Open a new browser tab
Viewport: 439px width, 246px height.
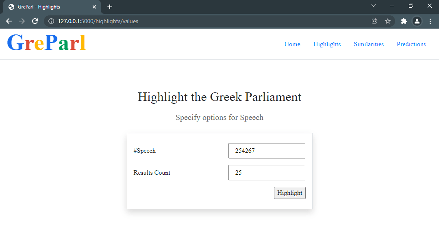coord(109,6)
